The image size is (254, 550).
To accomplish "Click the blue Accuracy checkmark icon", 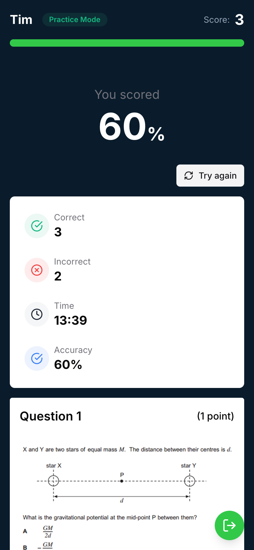I will pos(37,358).
